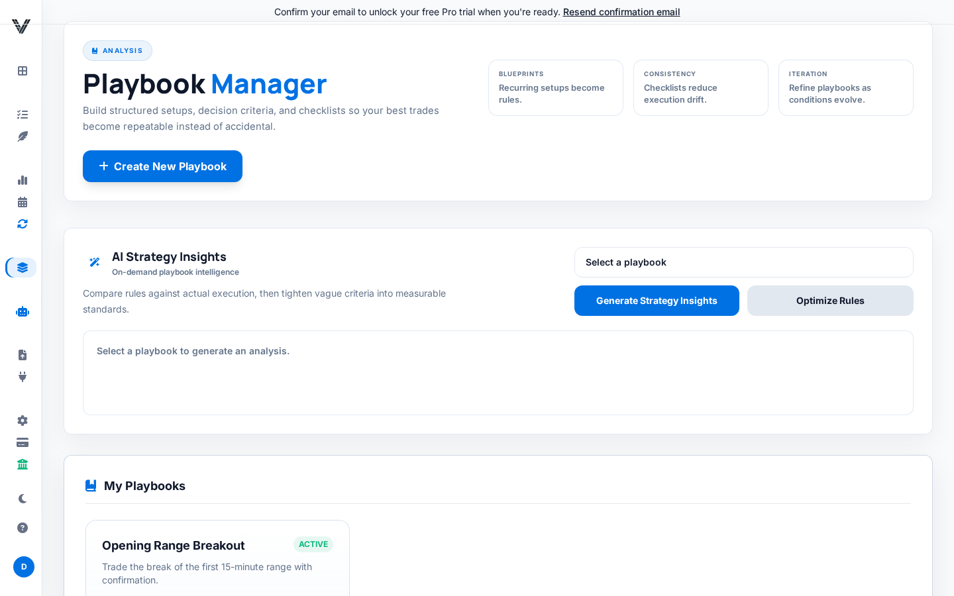Open the file import icon in sidebar
This screenshot has height=596, width=954.
tap(23, 355)
